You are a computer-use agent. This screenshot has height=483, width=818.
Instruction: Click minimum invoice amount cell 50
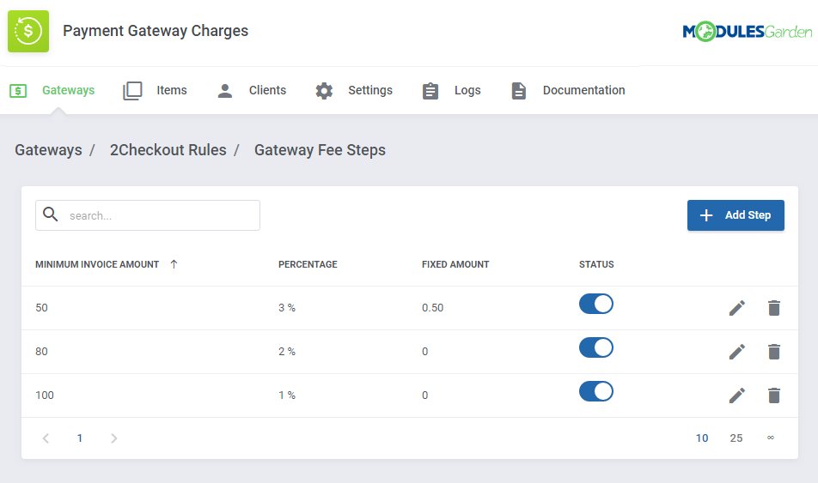[42, 308]
